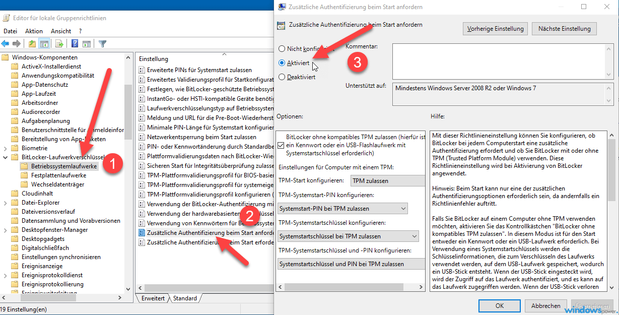Expand the Biometrie tree node

tap(6, 148)
